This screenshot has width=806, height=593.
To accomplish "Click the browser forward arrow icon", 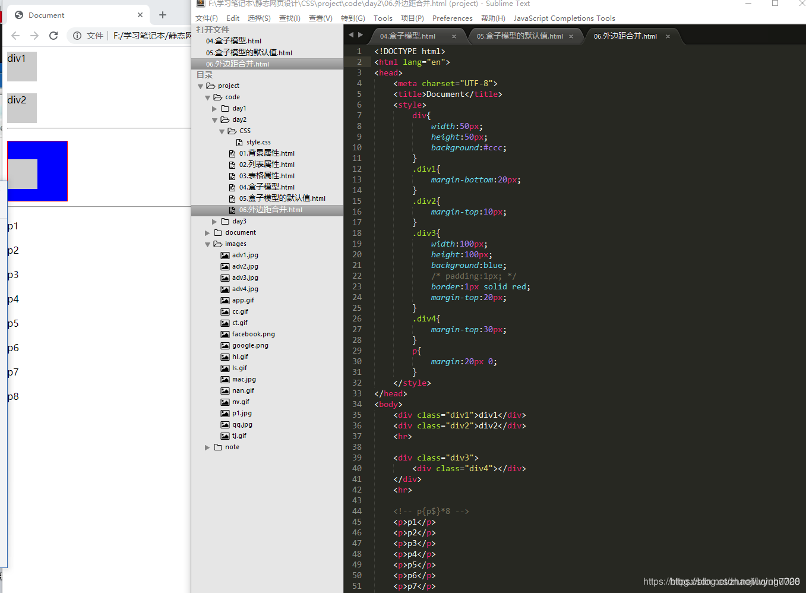I will [x=34, y=36].
